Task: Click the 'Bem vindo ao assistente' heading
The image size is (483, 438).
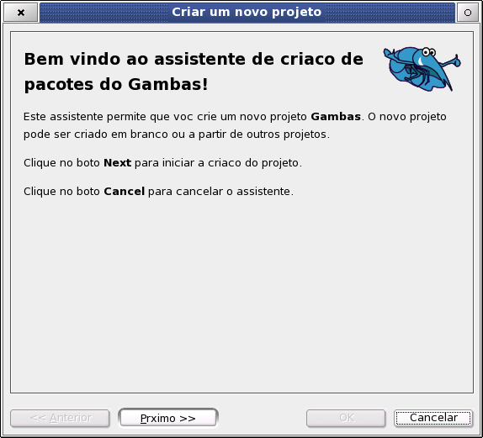Action: (x=194, y=59)
